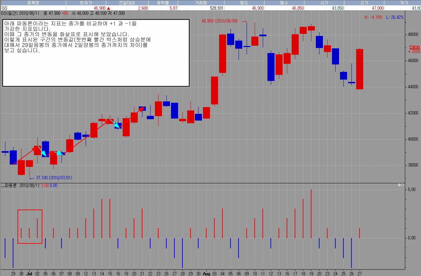Collapse the 파동론 indicator panel
421x276 pixels.
pos(399,185)
